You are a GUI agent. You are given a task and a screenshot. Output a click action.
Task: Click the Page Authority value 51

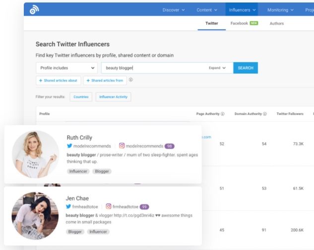(221, 188)
